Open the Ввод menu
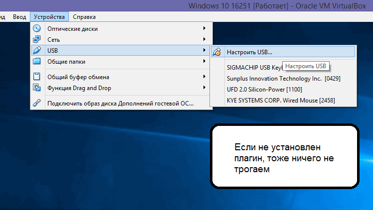 click(19, 17)
